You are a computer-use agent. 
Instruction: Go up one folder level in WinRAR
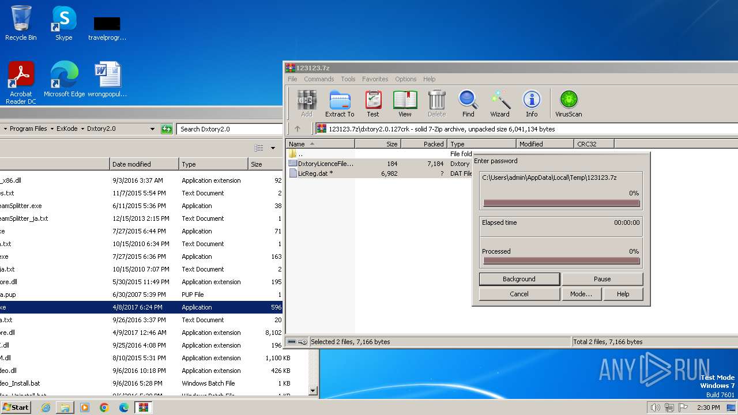(x=298, y=129)
